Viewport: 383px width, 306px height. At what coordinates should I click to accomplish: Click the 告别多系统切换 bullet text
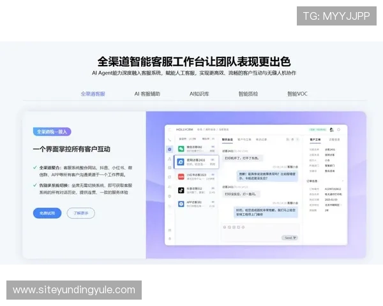click(86, 189)
